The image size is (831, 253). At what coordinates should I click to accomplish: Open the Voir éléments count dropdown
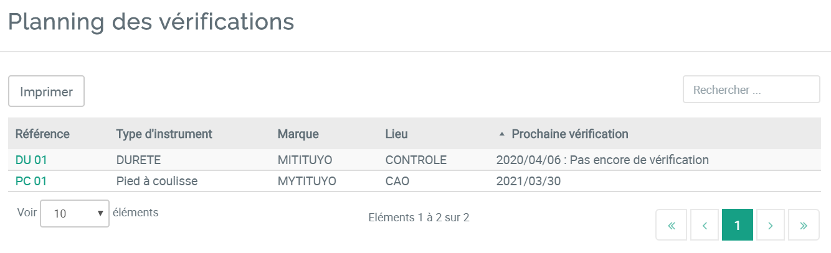tap(75, 213)
